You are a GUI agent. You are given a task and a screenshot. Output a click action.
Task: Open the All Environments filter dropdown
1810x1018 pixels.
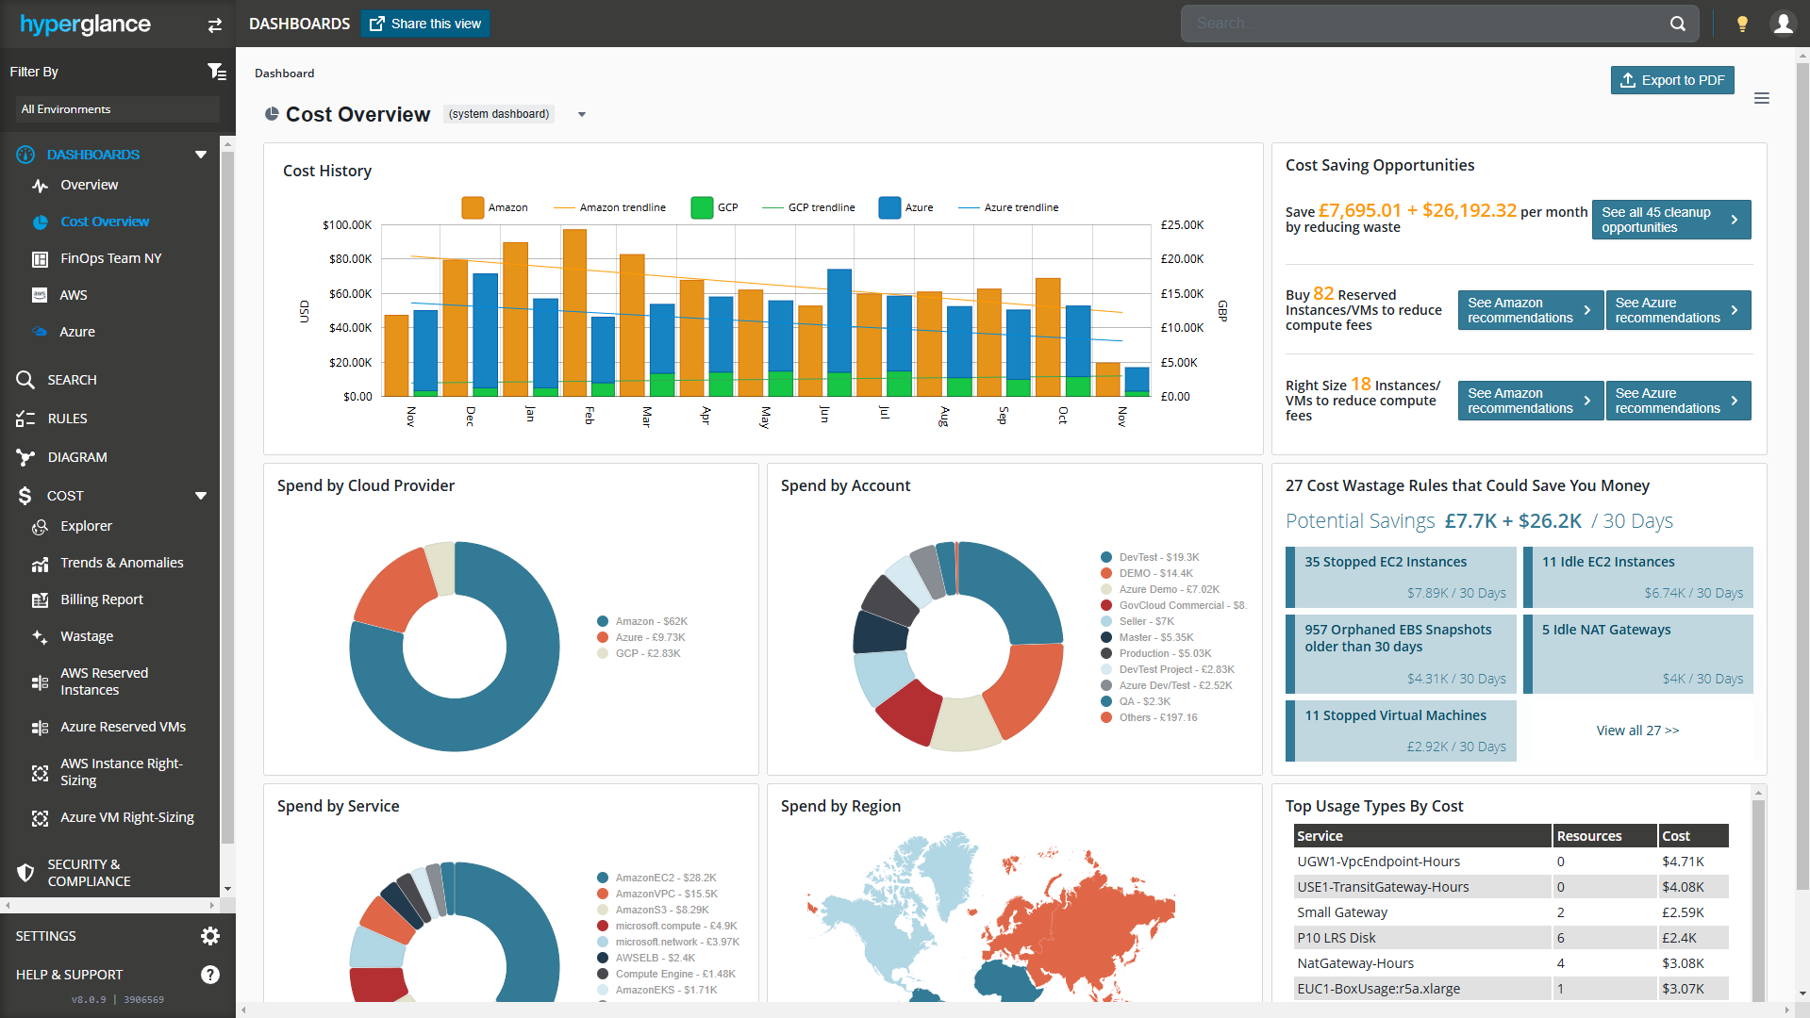pyautogui.click(x=117, y=109)
